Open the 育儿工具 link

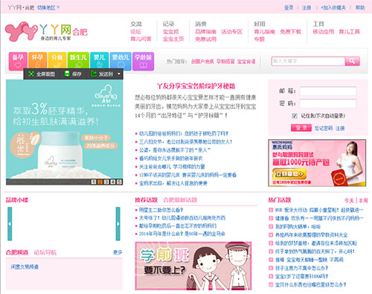click(349, 32)
